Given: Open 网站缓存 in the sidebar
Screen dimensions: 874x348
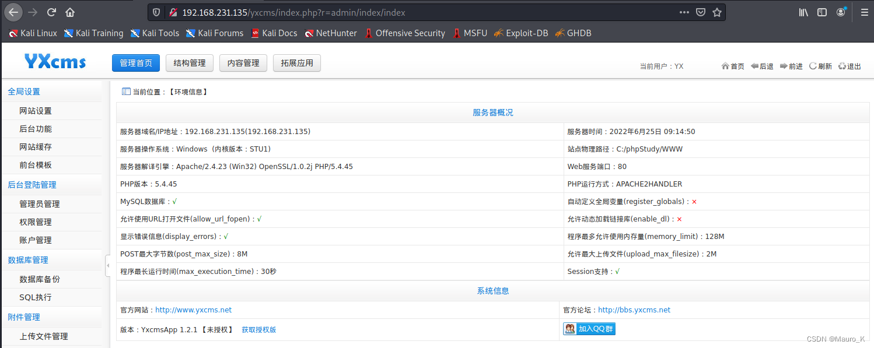Looking at the screenshot, I should (36, 147).
